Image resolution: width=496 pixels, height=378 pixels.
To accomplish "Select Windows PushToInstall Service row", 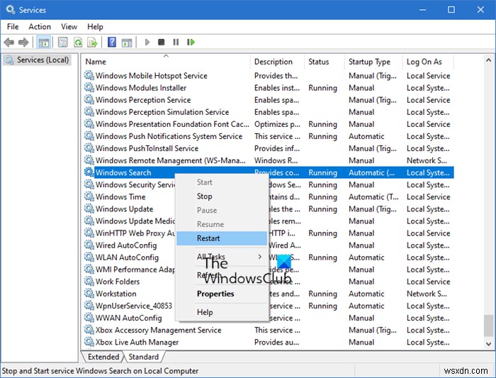I will tap(269, 148).
